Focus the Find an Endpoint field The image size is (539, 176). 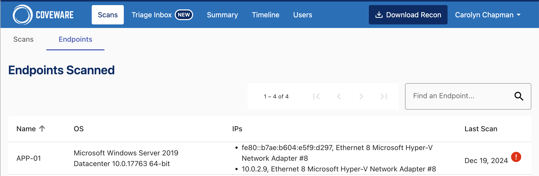pyautogui.click(x=459, y=96)
